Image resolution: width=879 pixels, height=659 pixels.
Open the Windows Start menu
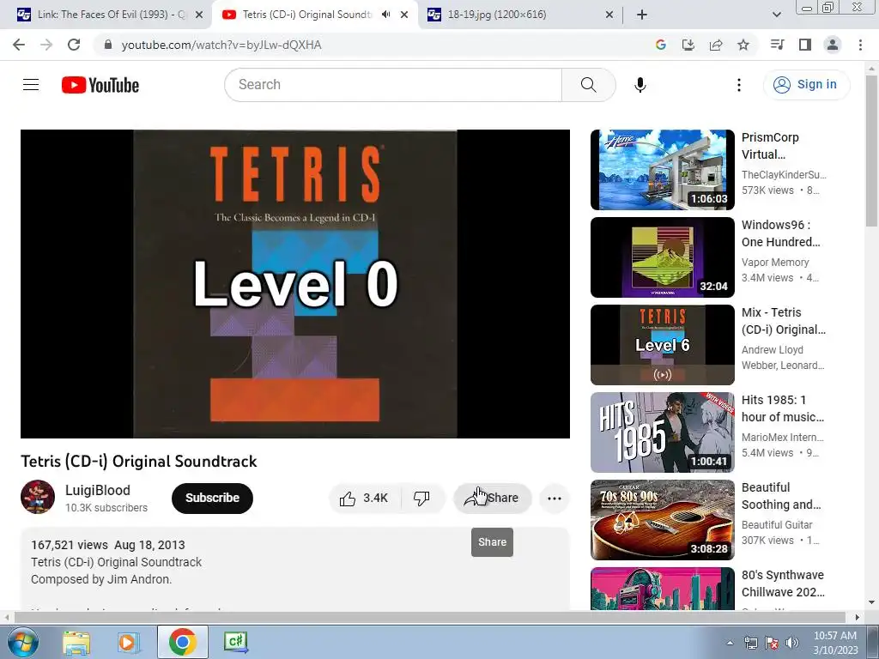(x=22, y=642)
